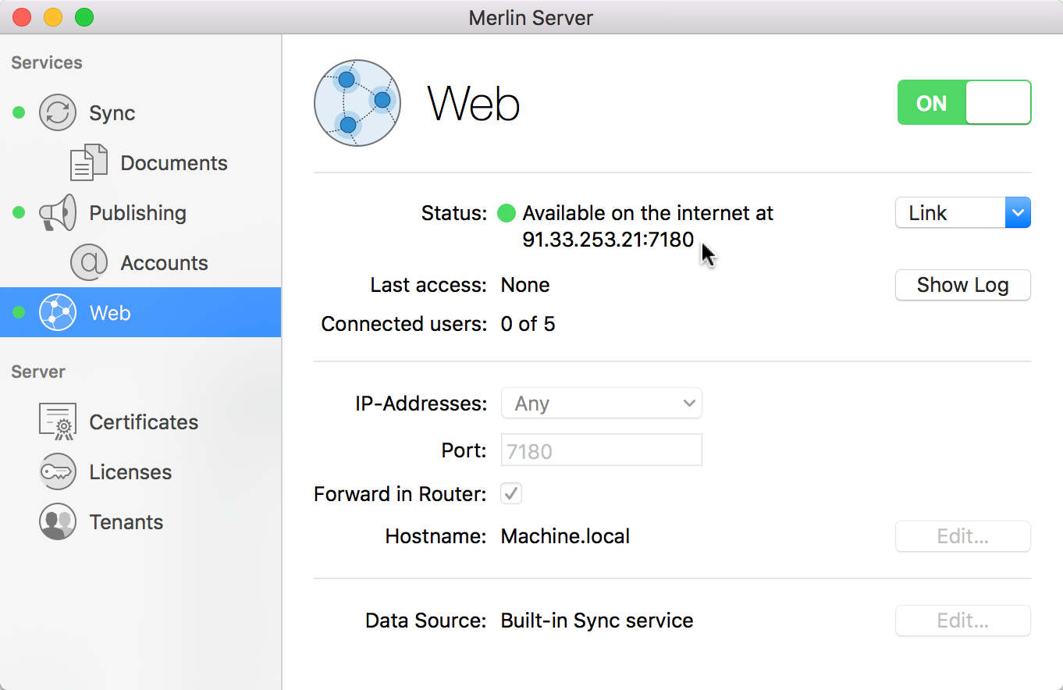This screenshot has height=690, width=1063.
Task: Turn off the Web service ON switch
Action: tap(965, 102)
